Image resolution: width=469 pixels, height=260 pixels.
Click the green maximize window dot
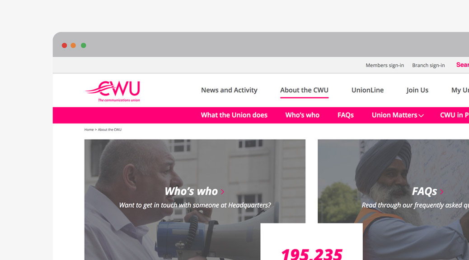[x=84, y=46]
